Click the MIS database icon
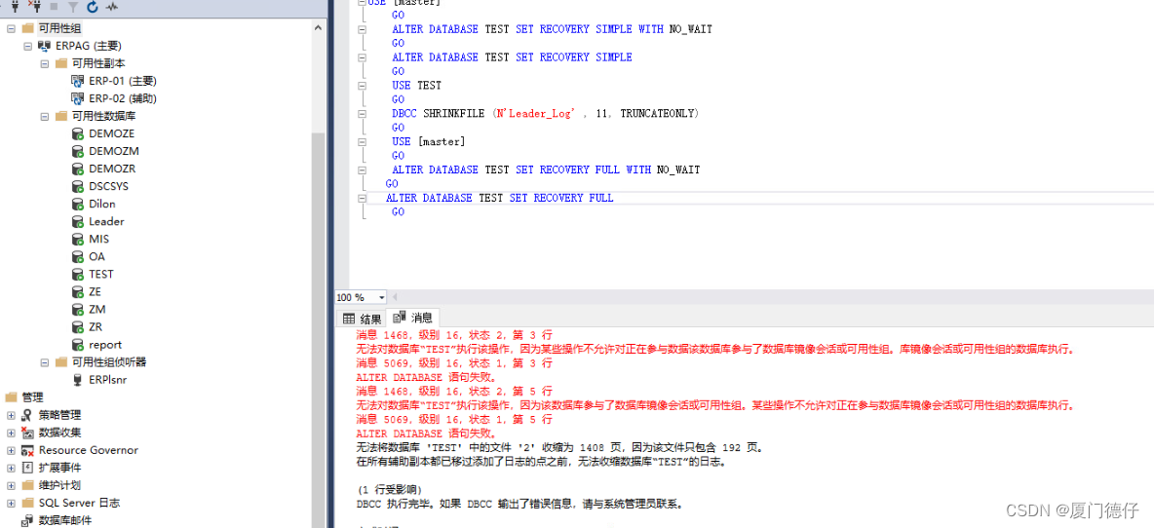 pos(77,240)
